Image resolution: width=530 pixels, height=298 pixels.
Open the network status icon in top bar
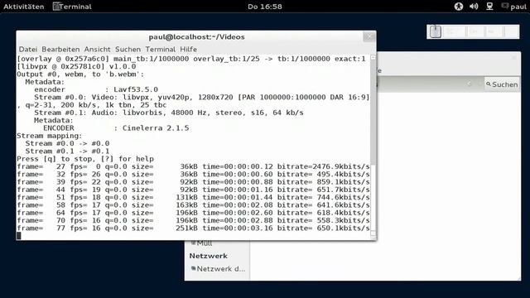489,6
